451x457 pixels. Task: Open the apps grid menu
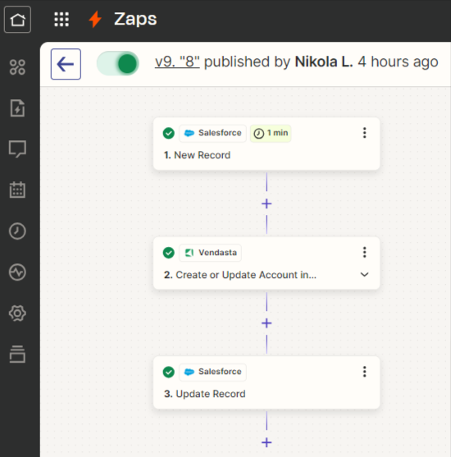coord(61,20)
